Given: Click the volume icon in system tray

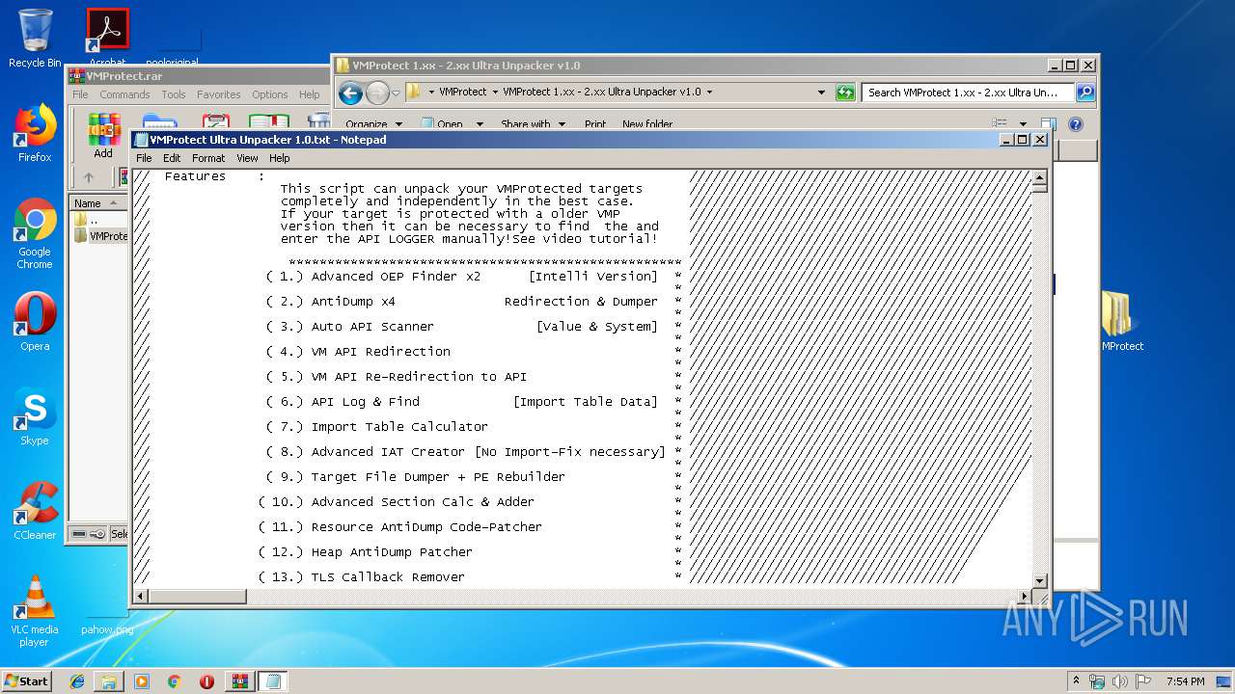Looking at the screenshot, I should click(1119, 681).
